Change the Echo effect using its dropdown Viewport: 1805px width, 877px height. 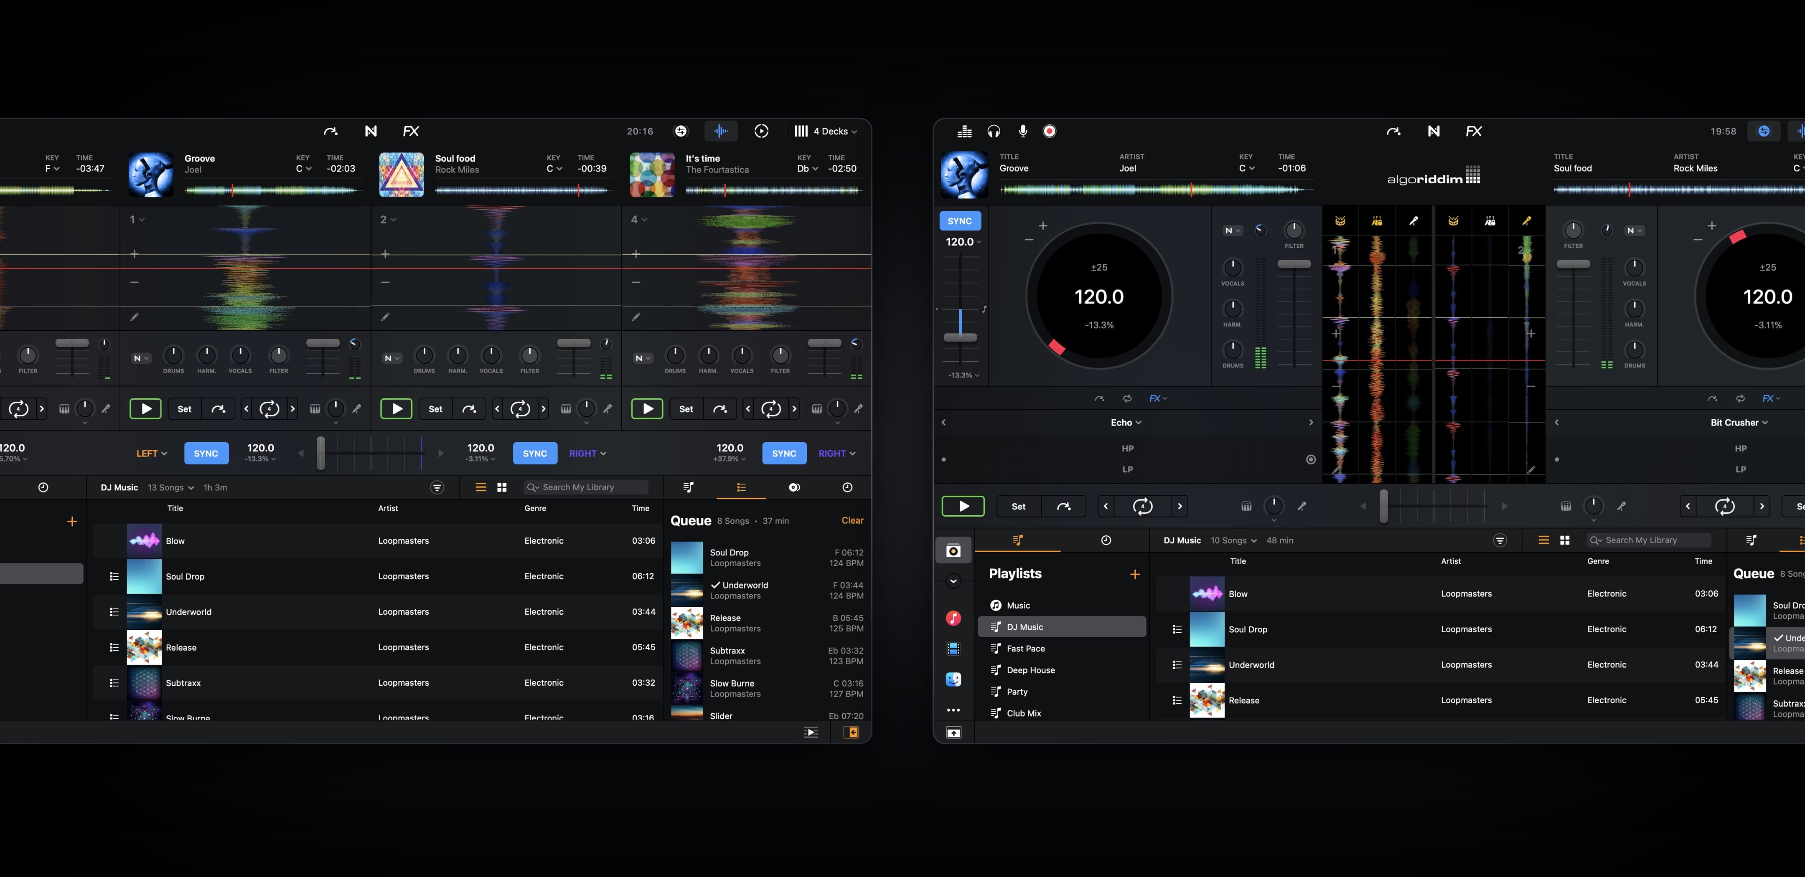[x=1126, y=422]
